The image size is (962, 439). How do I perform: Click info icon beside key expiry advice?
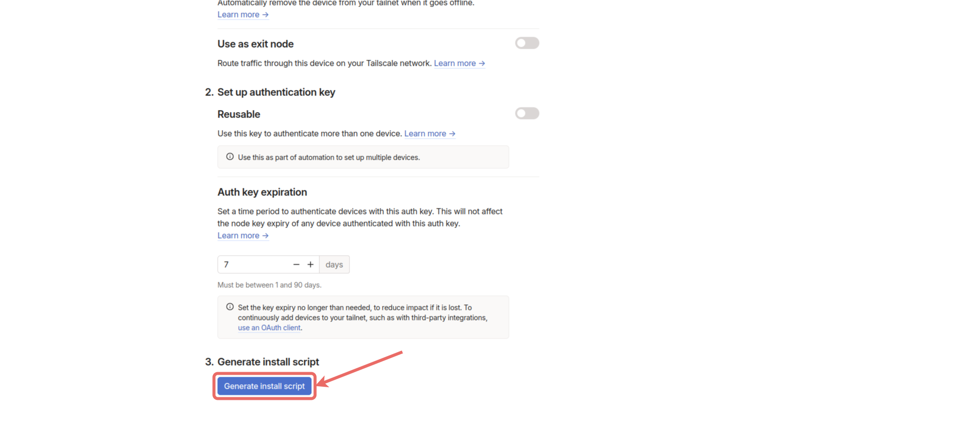230,307
